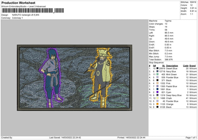Click the Desert Blue color swatch
This screenshot has height=140, width=198.
click(157, 68)
